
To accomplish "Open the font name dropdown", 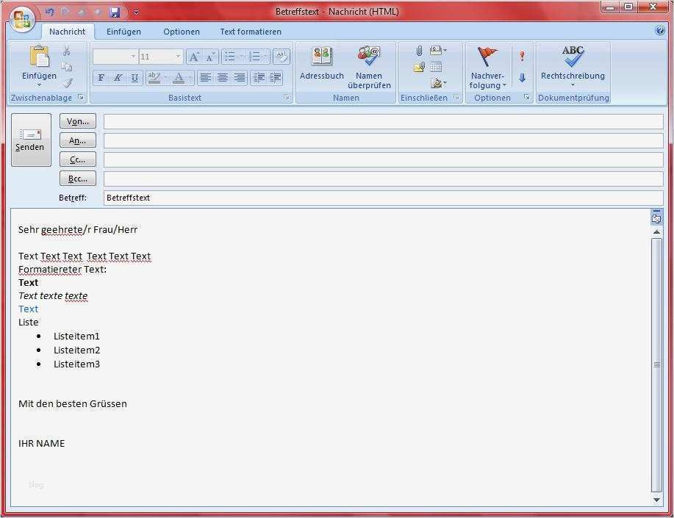I will pos(133,57).
